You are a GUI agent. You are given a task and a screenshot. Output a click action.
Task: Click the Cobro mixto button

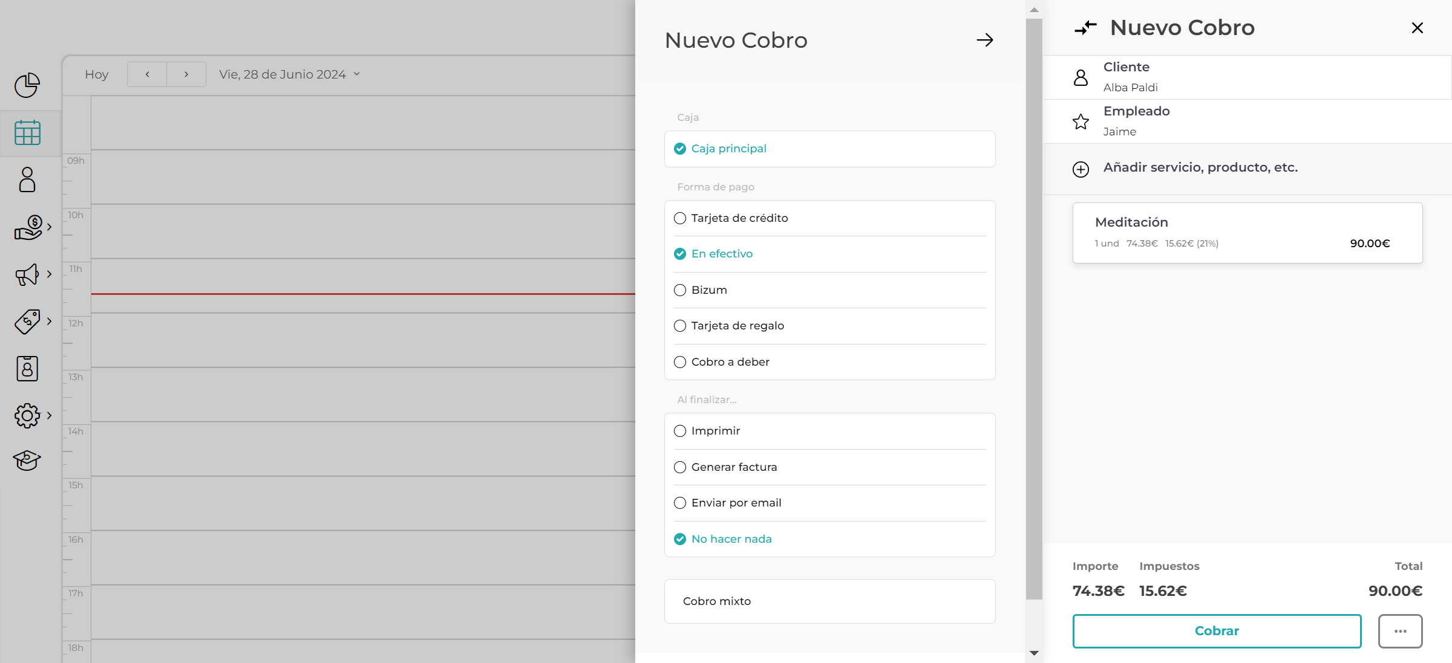(x=829, y=601)
